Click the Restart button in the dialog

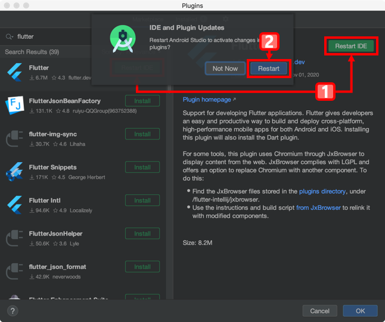tap(268, 69)
